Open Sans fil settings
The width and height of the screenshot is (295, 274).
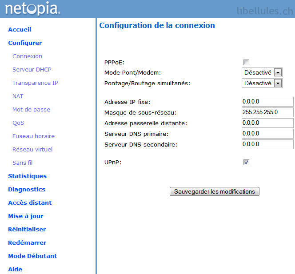pos(22,163)
